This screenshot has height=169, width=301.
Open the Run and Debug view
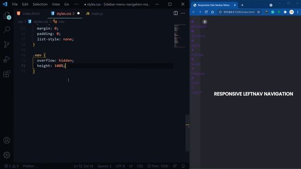coord(7,59)
